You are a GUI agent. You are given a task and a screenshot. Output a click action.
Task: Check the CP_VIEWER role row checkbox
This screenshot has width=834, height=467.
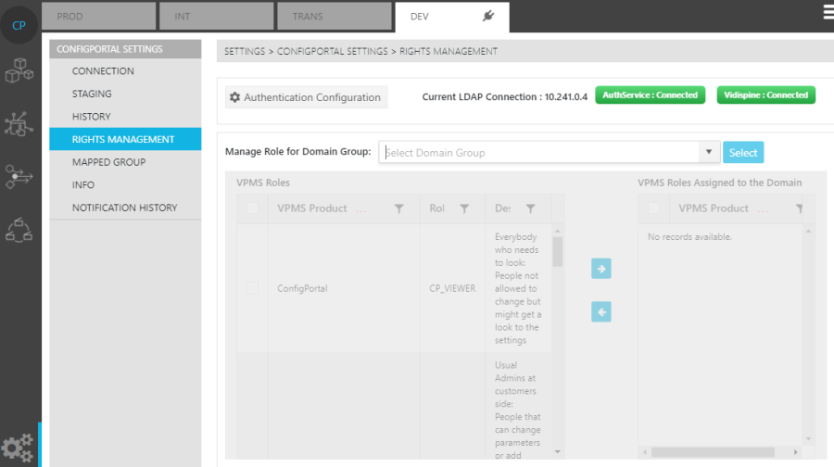[x=253, y=288]
